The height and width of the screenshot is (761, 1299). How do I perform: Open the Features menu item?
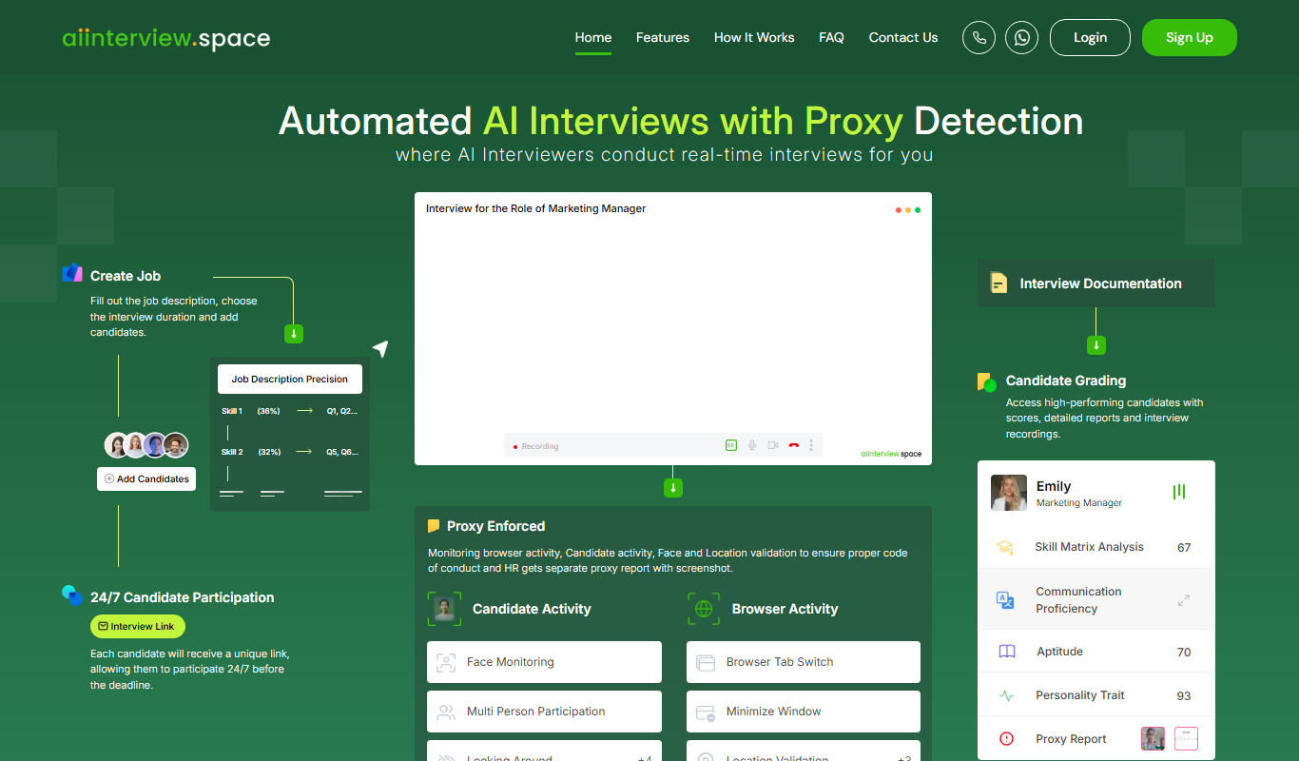click(663, 37)
